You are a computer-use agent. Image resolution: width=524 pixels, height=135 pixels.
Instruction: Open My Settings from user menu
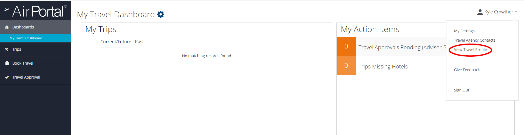464,31
